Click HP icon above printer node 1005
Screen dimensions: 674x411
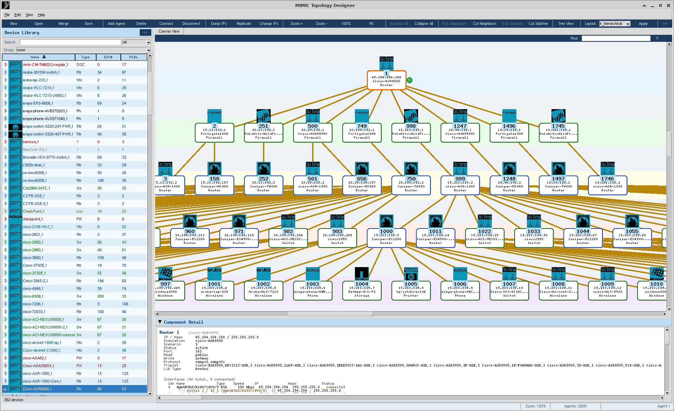pos(411,274)
